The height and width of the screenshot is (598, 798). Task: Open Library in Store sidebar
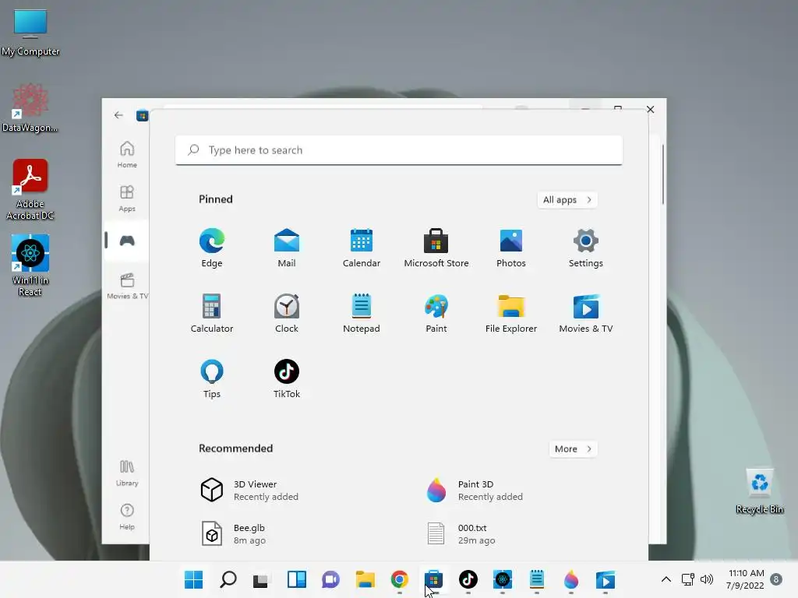[x=127, y=473]
